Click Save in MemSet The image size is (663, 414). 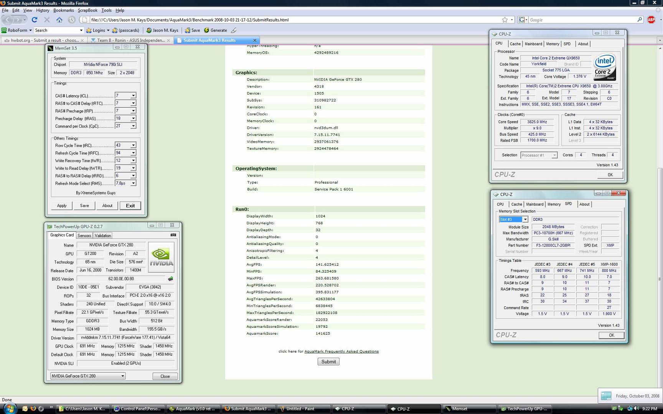[84, 206]
